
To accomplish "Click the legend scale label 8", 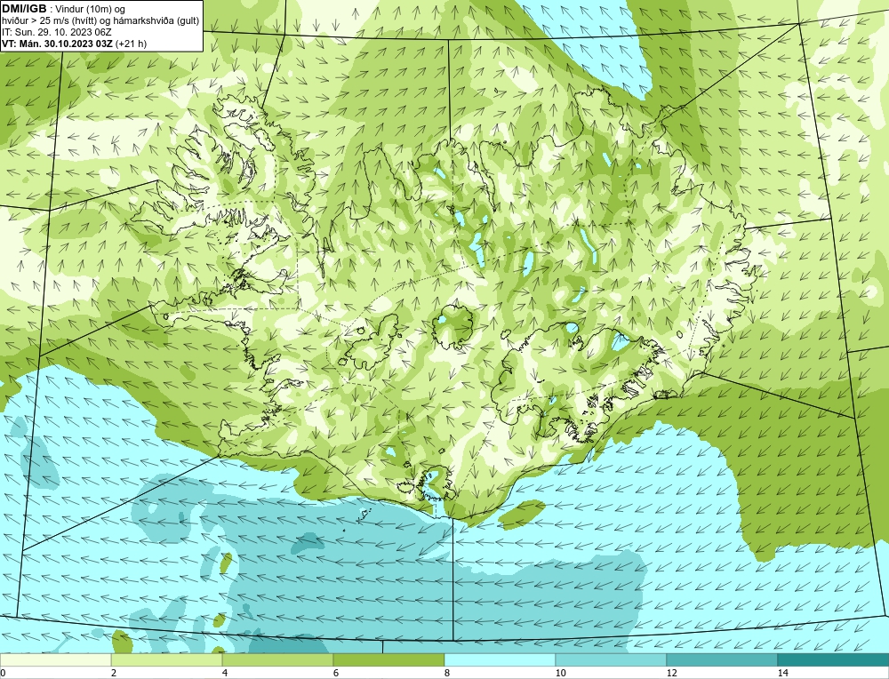I will 447,673.
